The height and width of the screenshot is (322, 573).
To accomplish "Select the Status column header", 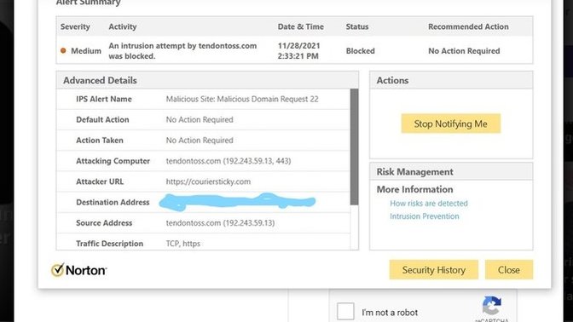I will click(357, 26).
